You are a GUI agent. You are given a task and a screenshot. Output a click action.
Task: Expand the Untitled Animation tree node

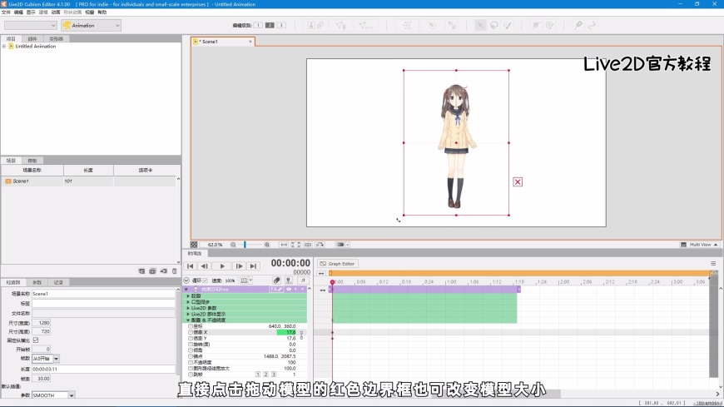click(x=4, y=47)
